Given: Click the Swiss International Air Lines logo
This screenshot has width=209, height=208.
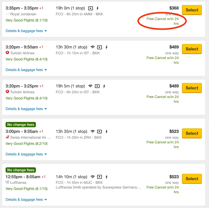Looking at the screenshot, I should [x=8, y=137].
